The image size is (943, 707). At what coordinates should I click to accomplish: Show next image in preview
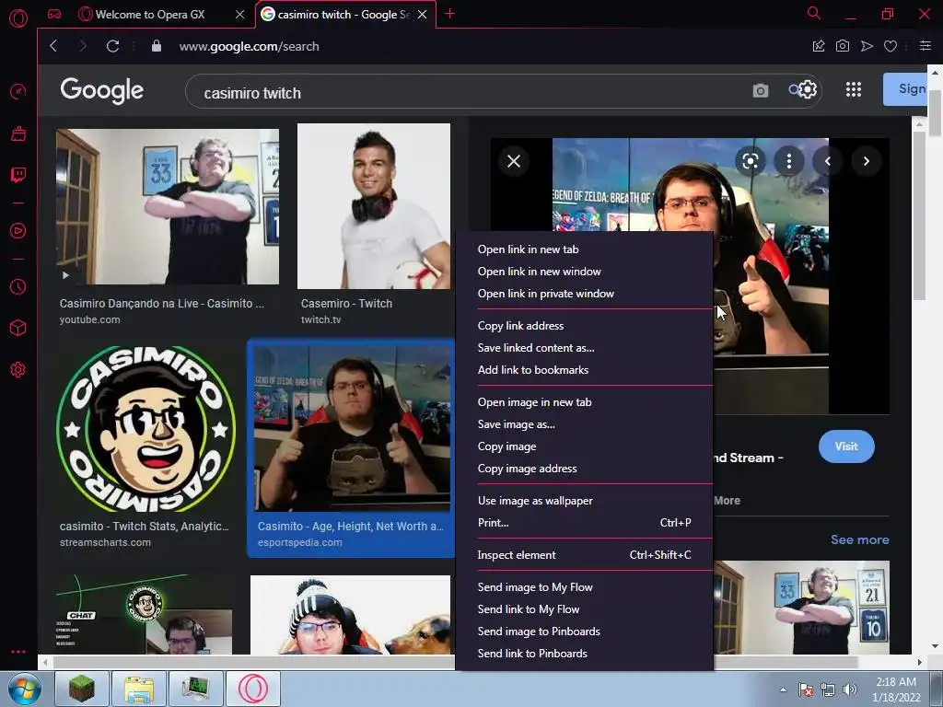(x=866, y=161)
